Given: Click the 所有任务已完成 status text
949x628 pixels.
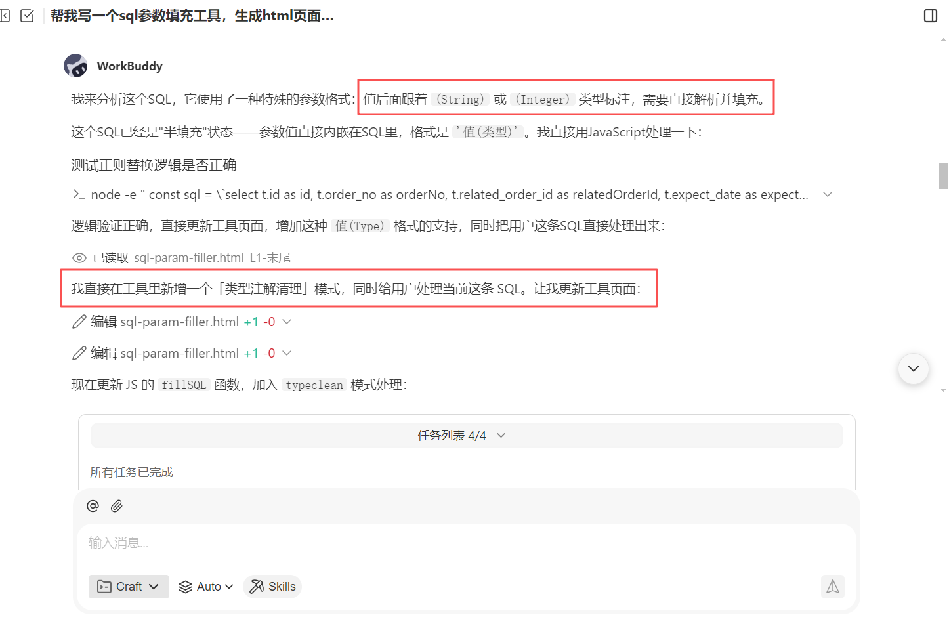Looking at the screenshot, I should pyautogui.click(x=131, y=472).
